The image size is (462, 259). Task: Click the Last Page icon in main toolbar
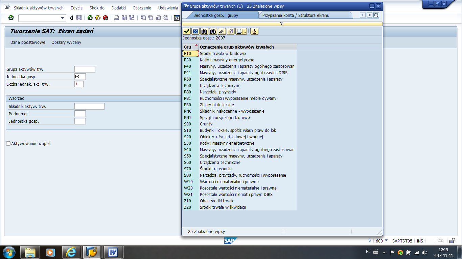pyautogui.click(x=165, y=18)
